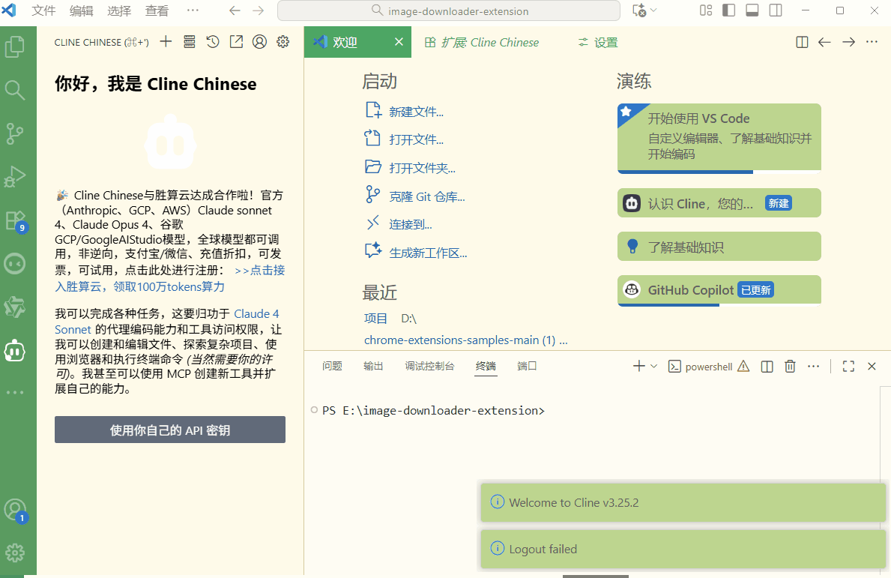Close the 欢迎 tab

399,42
